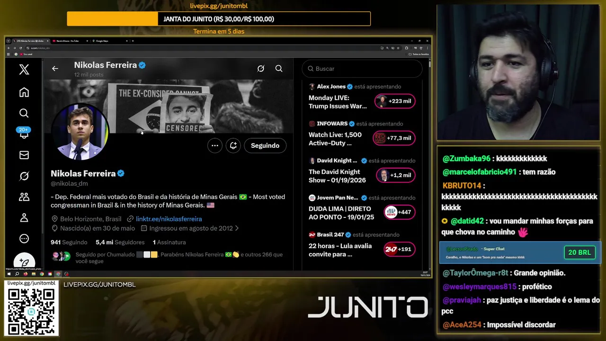Open the linktr.ee/nikolasferreira link

coord(169,219)
